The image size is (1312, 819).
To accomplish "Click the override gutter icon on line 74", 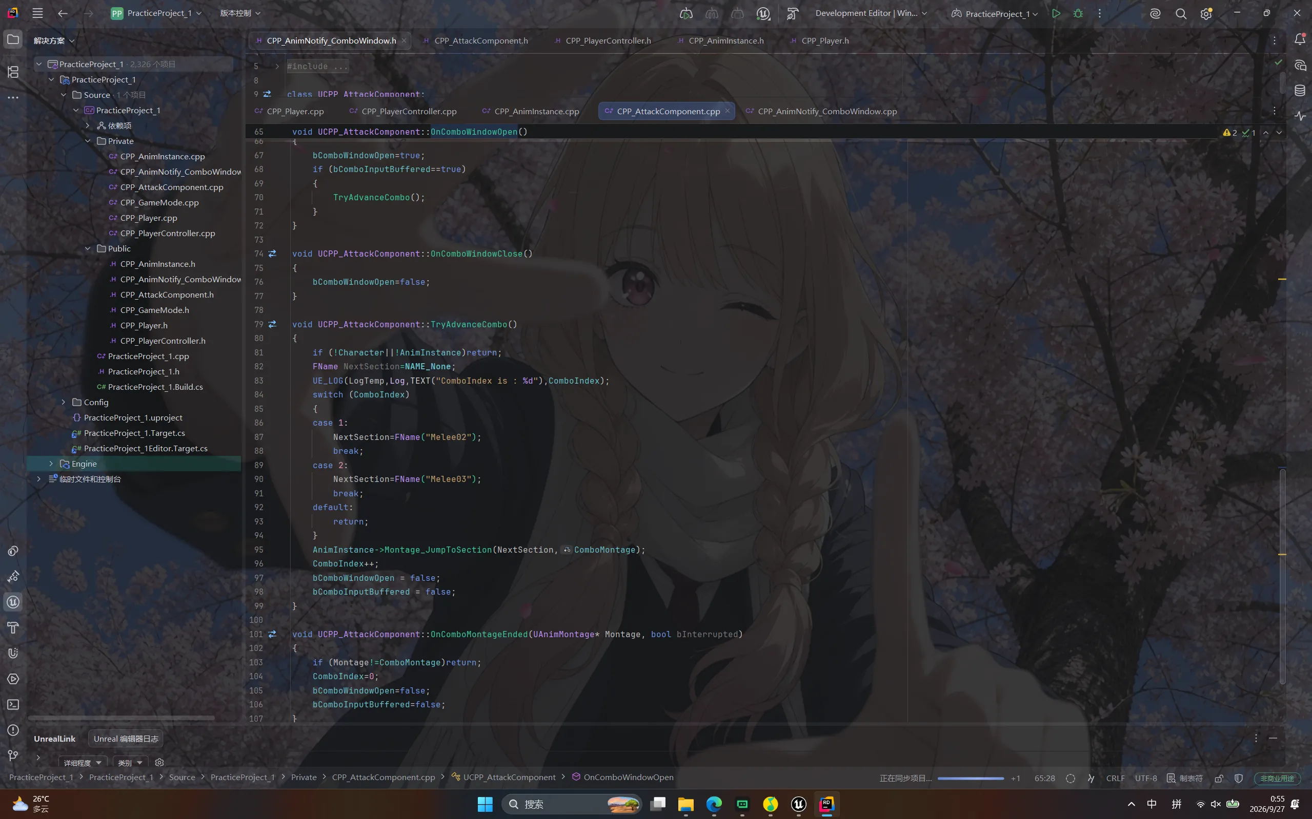I will click(272, 254).
